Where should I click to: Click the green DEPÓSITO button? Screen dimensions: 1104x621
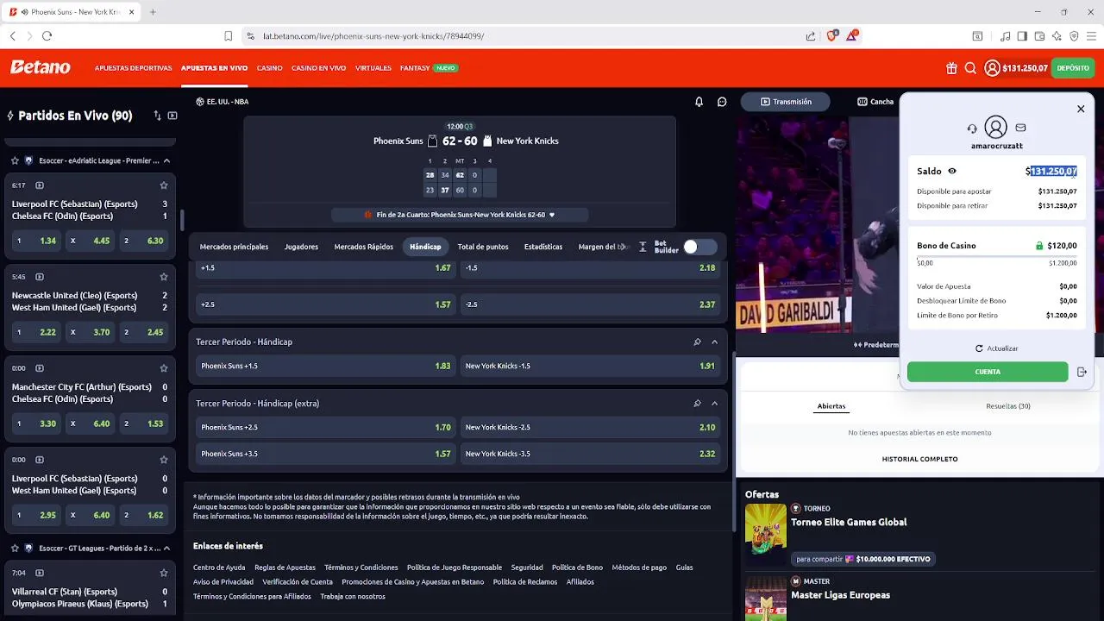(1073, 68)
